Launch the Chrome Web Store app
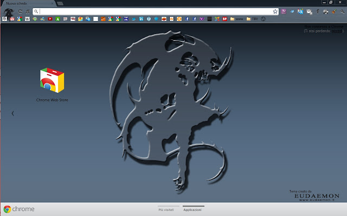 pos(52,80)
